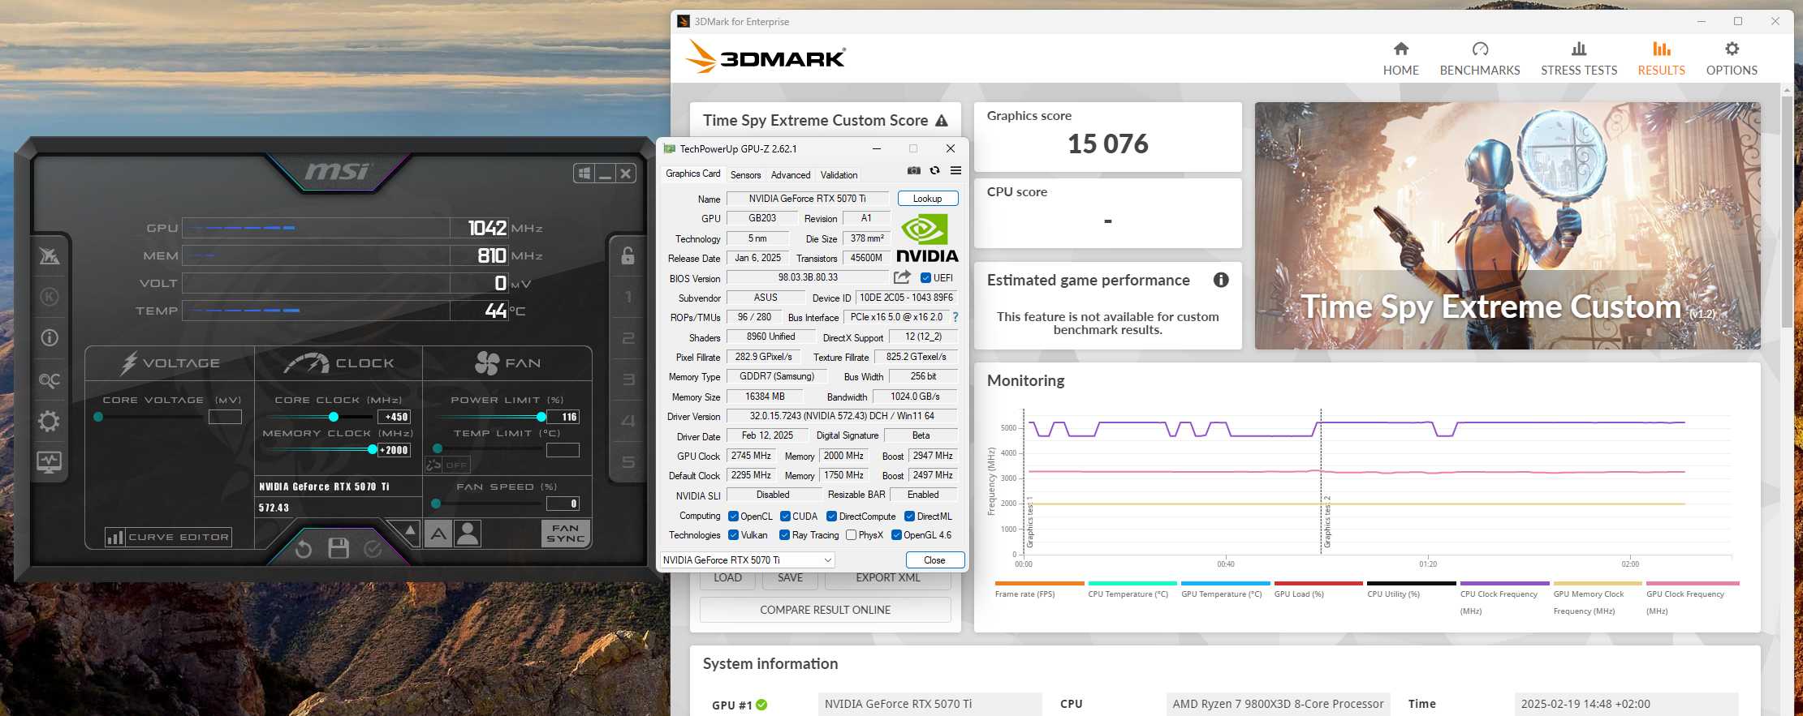Toggle the Vulkan checkbox

point(733,535)
